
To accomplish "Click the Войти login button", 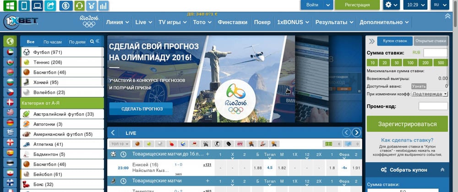I will coord(312,5).
